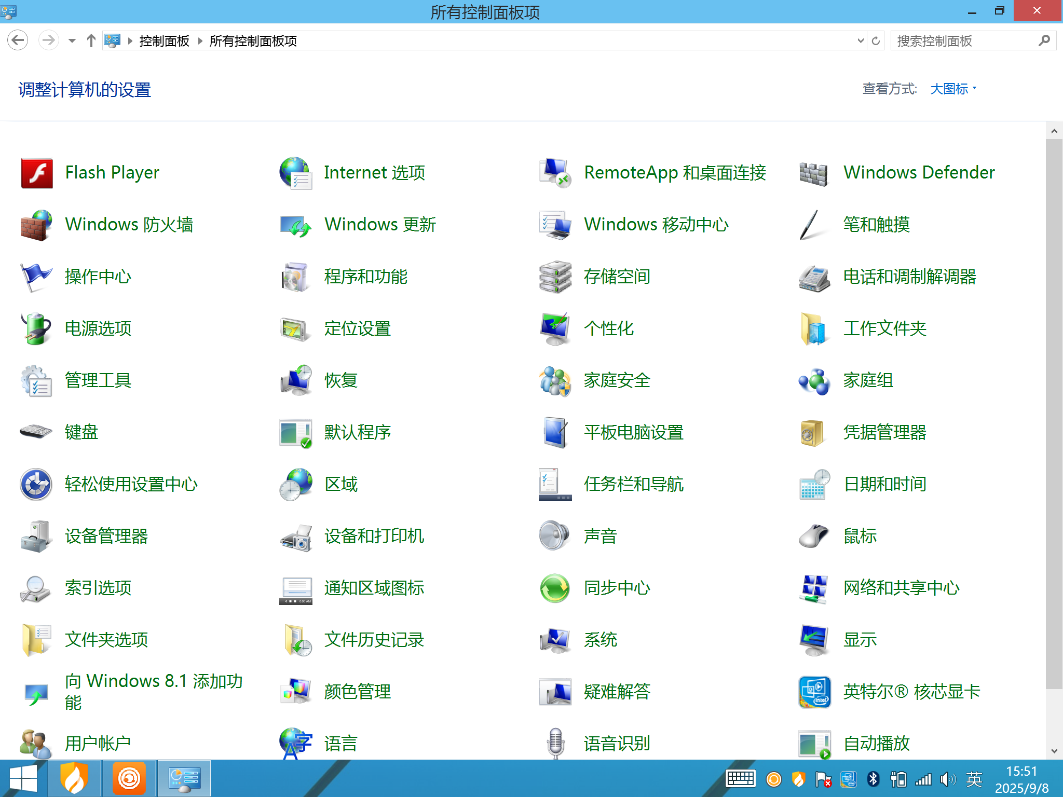The width and height of the screenshot is (1063, 797).
Task: Open 英特尔 核芯显卡 icon
Action: click(815, 692)
